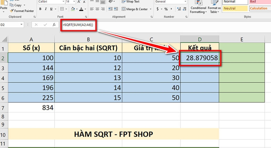Click into the formula bar text
Image resolution: width=271 pixels, height=148 pixels.
pyautogui.click(x=78, y=25)
